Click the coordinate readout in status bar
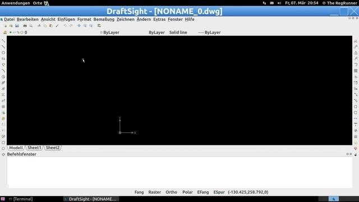Image resolution: width=359 pixels, height=202 pixels. coord(248,192)
